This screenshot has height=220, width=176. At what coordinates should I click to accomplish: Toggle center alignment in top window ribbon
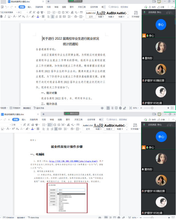coord(53,17)
